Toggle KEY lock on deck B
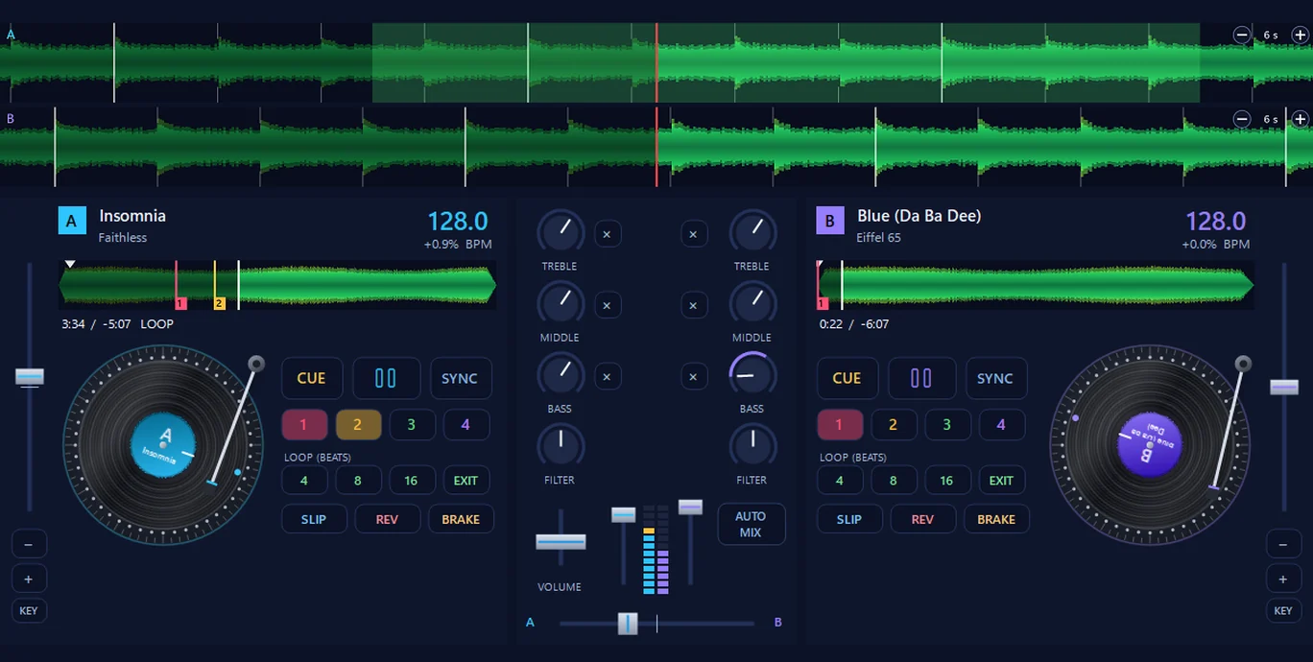1313x662 pixels. click(1283, 611)
